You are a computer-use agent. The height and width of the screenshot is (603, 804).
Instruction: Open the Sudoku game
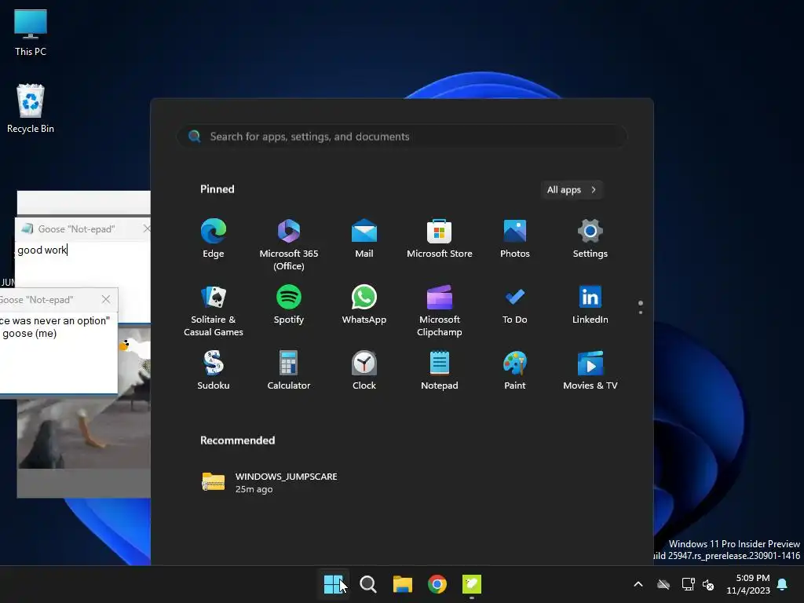pyautogui.click(x=214, y=371)
